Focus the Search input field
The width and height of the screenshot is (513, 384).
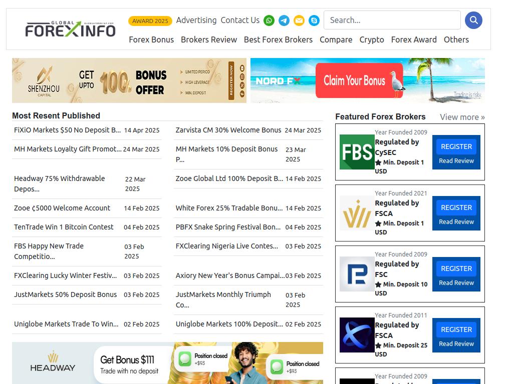[x=392, y=20]
